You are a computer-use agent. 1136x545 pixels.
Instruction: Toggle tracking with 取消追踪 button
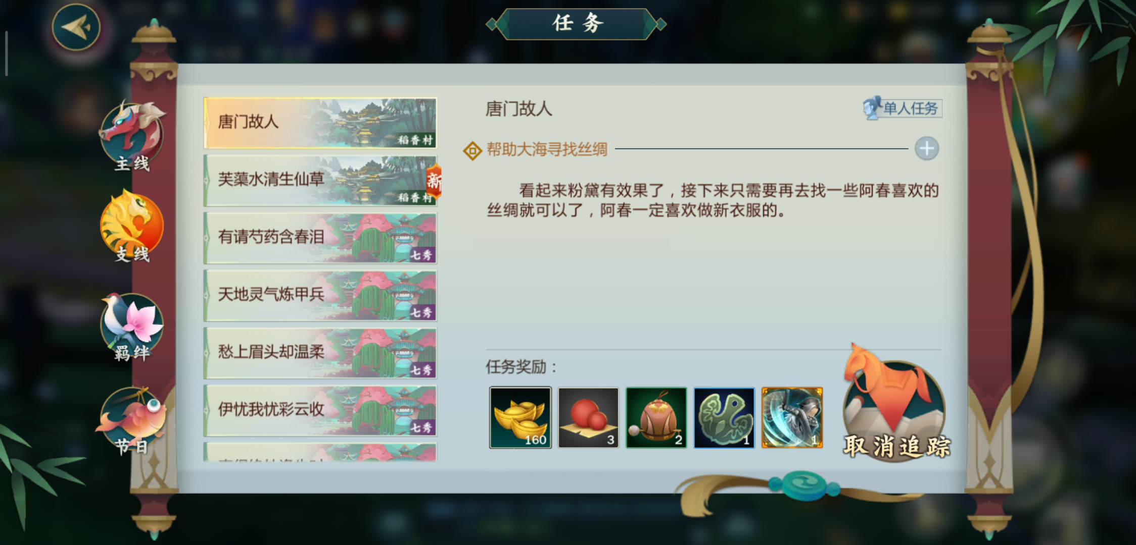click(x=895, y=404)
